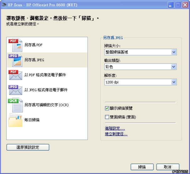
Task: Close the HP Scan window
Action: pyautogui.click(x=185, y=5)
